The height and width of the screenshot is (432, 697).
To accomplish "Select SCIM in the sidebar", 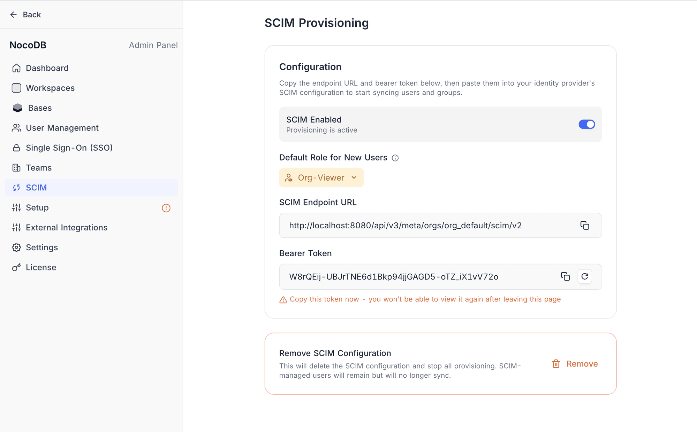I will pos(36,187).
